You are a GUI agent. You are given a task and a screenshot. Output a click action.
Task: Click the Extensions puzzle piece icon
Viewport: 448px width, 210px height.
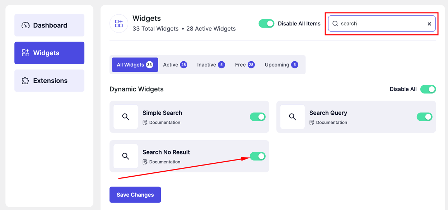[25, 81]
